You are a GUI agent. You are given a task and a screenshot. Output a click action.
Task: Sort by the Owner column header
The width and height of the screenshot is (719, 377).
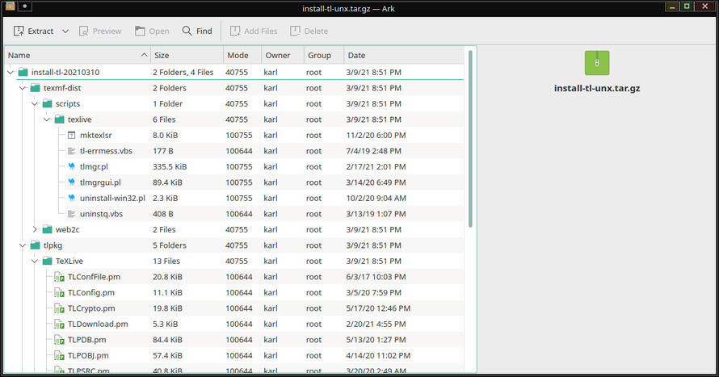(x=282, y=55)
